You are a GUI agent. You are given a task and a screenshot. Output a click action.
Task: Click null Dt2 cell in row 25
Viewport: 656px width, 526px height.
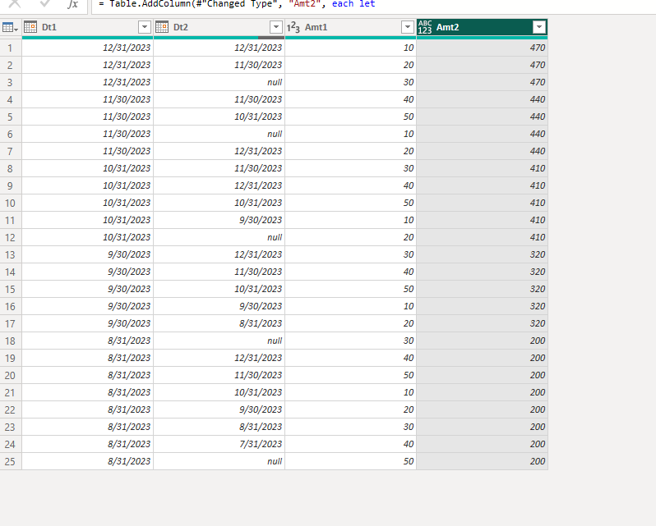219,461
